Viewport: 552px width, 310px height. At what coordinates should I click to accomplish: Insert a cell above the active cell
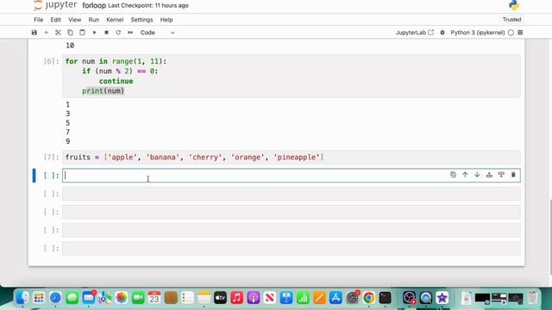point(489,175)
